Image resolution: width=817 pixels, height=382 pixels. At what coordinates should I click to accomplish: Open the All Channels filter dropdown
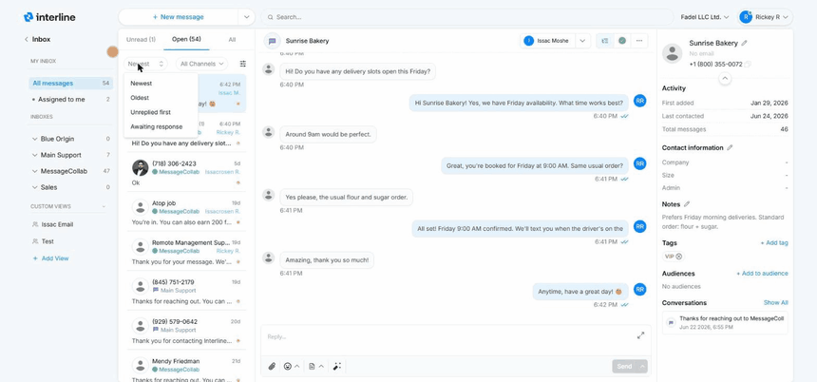pyautogui.click(x=201, y=64)
